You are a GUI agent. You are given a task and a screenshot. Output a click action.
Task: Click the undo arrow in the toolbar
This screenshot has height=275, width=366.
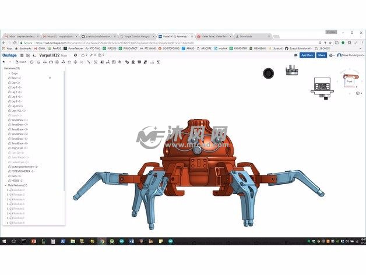coord(4,61)
